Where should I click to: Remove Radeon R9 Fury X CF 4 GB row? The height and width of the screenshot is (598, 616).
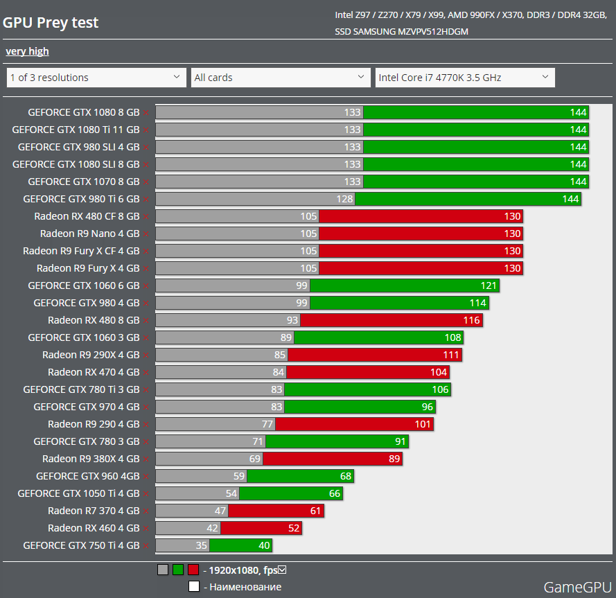coord(146,251)
